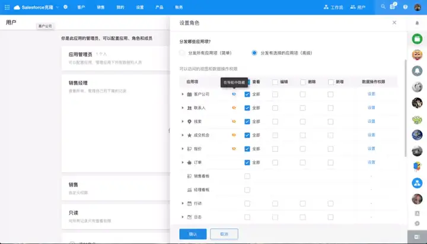Expand the 订单 row triangle

(x=183, y=162)
